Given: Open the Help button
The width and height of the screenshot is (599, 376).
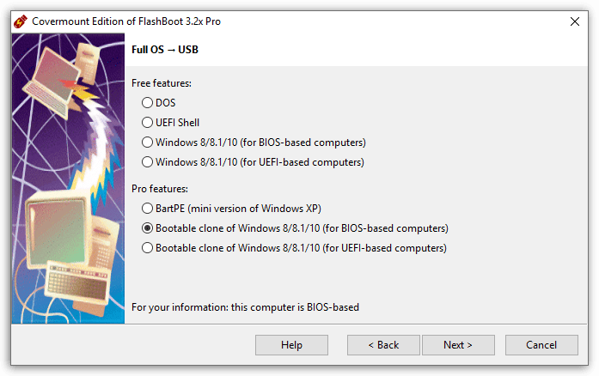Looking at the screenshot, I should [291, 345].
